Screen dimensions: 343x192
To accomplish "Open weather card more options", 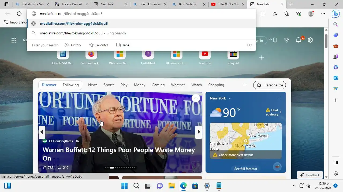I will 278,98.
